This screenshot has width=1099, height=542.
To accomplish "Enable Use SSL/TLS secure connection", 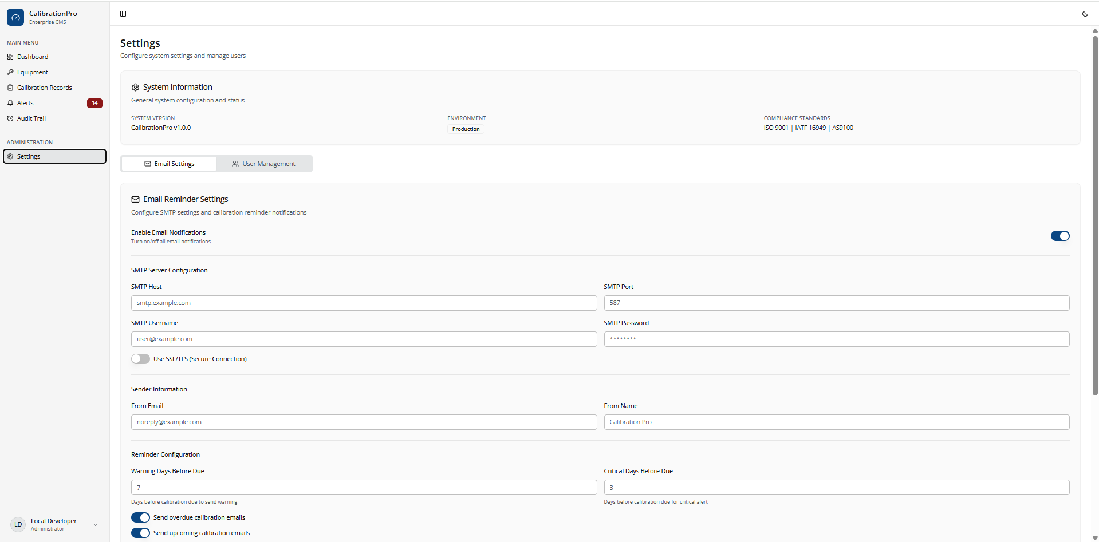I will (x=140, y=359).
